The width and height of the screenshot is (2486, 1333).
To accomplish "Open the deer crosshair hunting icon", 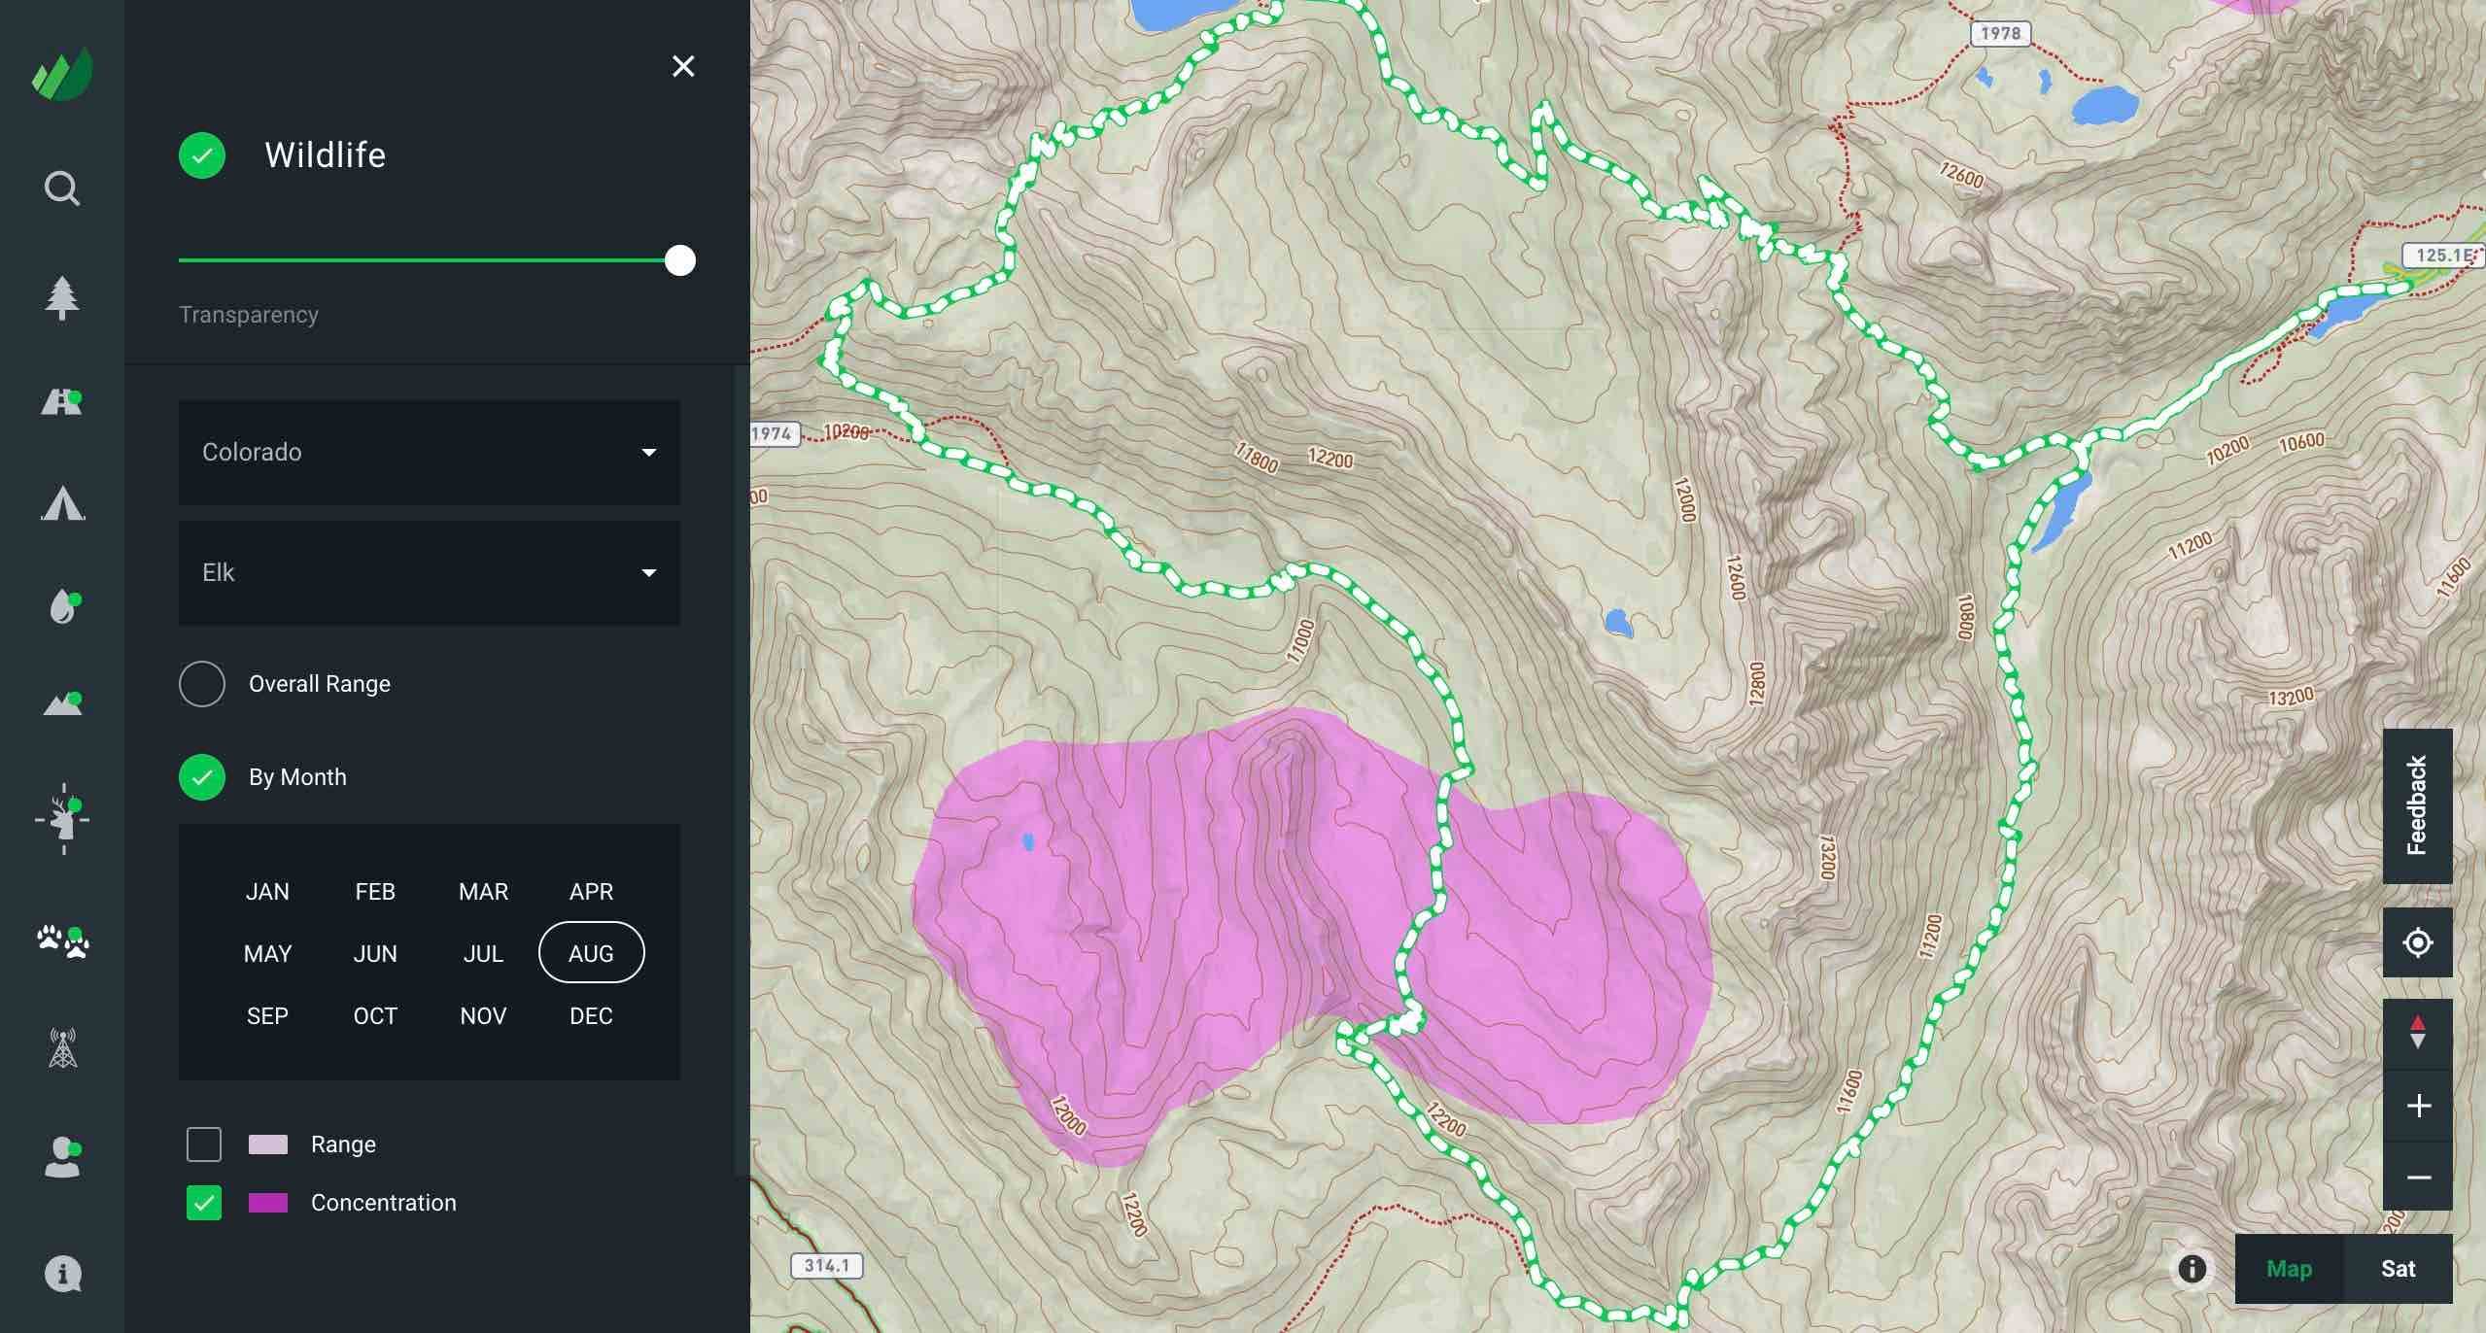I will tap(62, 819).
